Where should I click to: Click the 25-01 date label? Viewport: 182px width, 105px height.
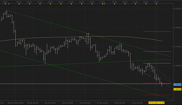(x=156, y=2)
